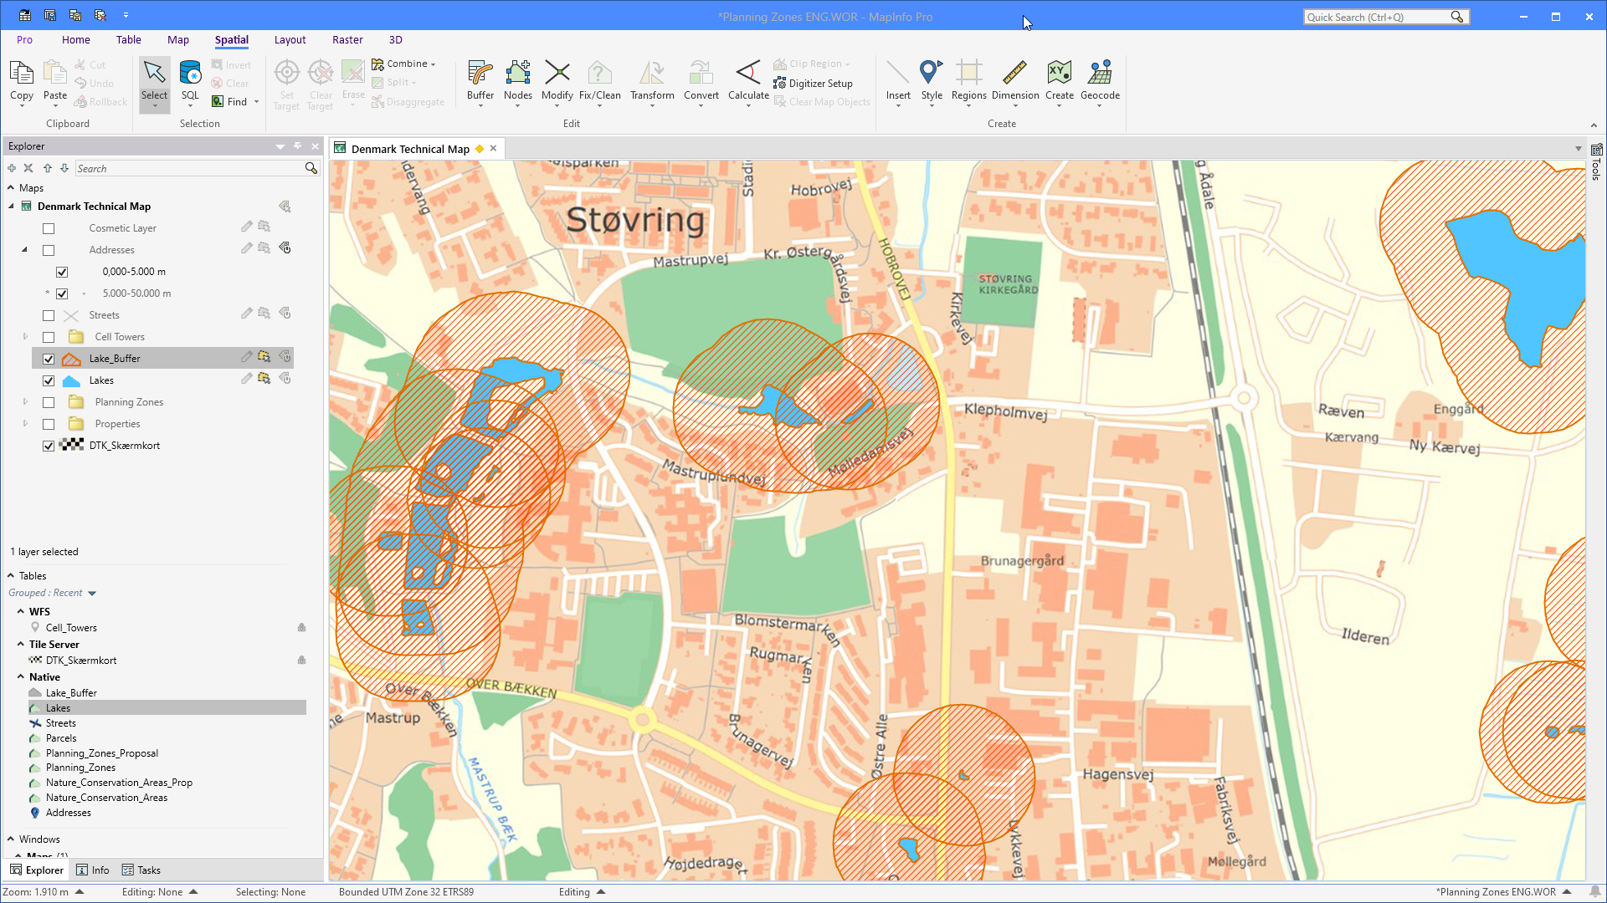
Task: Collapse the Tables section
Action: (x=11, y=576)
